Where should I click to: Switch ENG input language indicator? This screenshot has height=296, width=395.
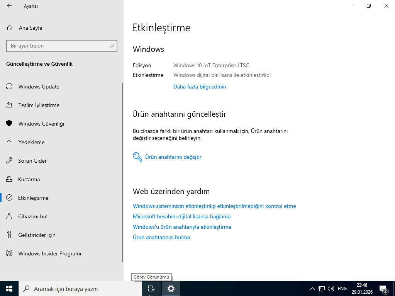(342, 289)
